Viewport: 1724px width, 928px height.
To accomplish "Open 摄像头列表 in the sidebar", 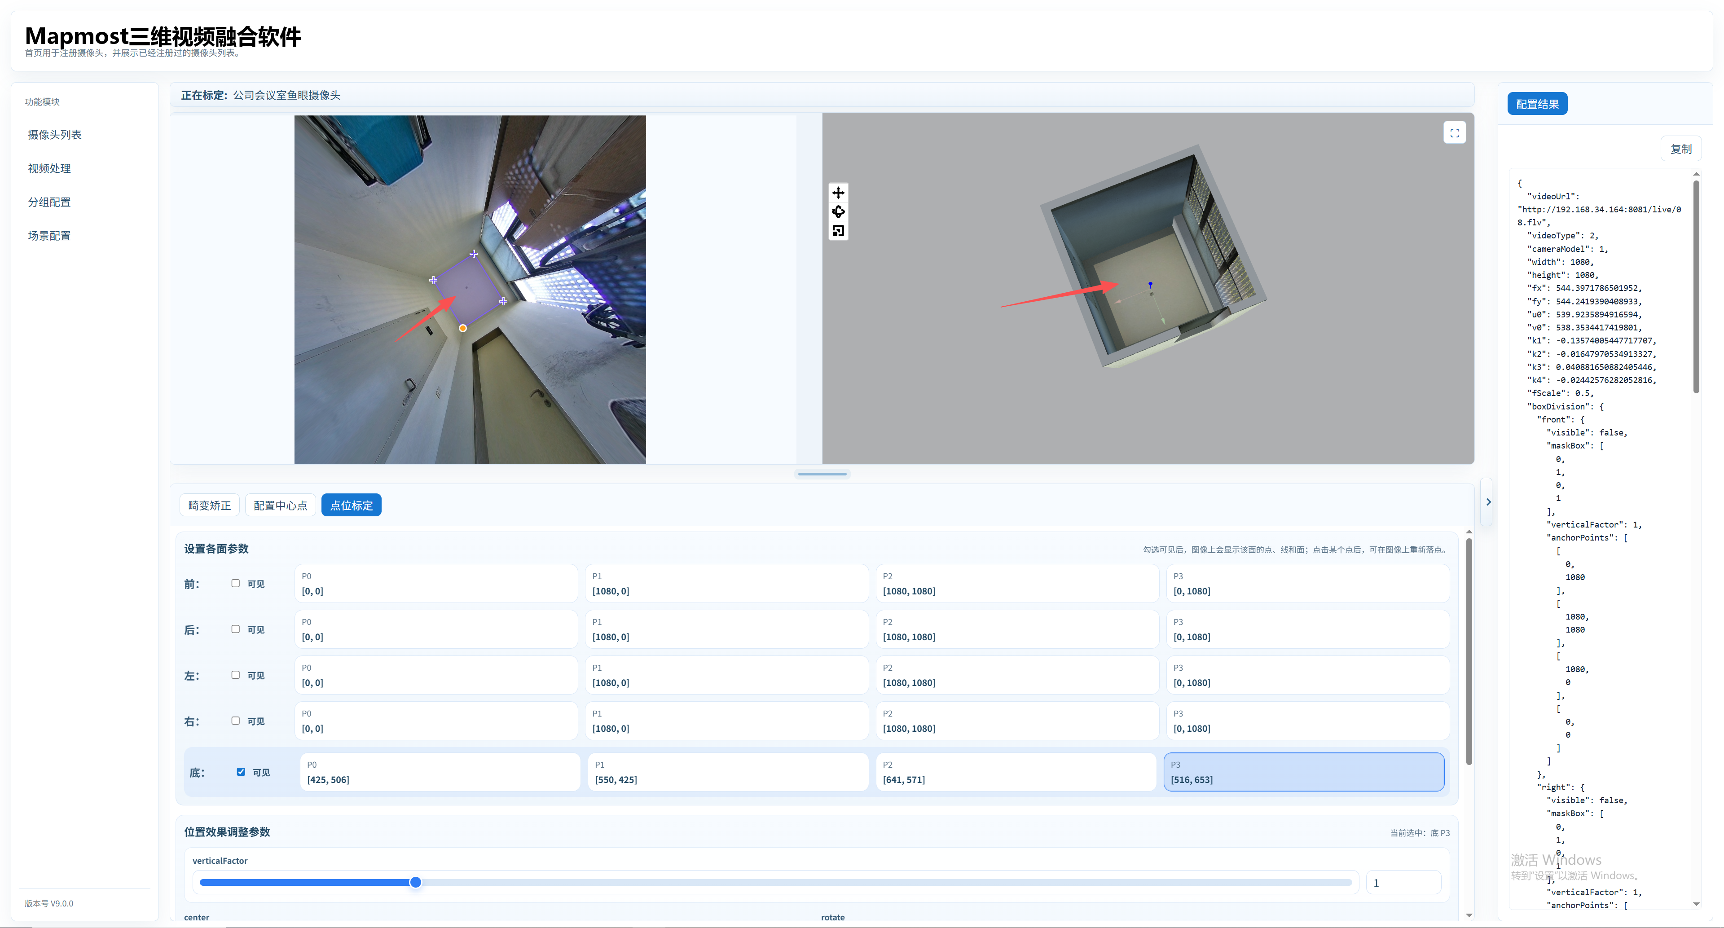I will coord(54,135).
